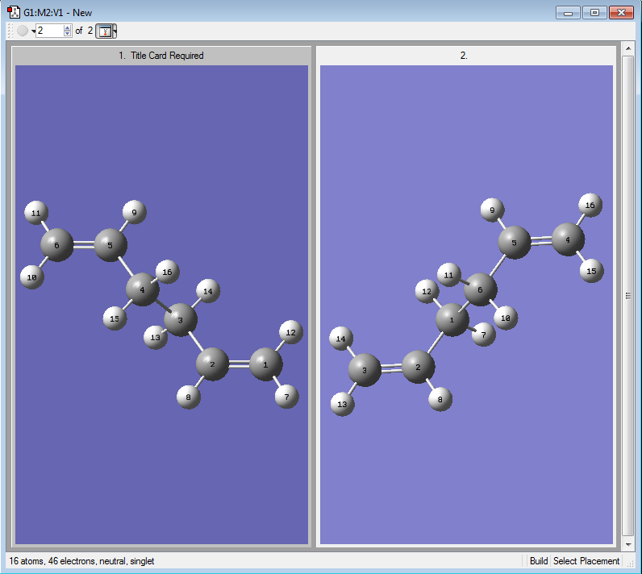Image resolution: width=642 pixels, height=574 pixels.
Task: Click hydrogen atom 12 in left model panel
Action: tap(290, 331)
